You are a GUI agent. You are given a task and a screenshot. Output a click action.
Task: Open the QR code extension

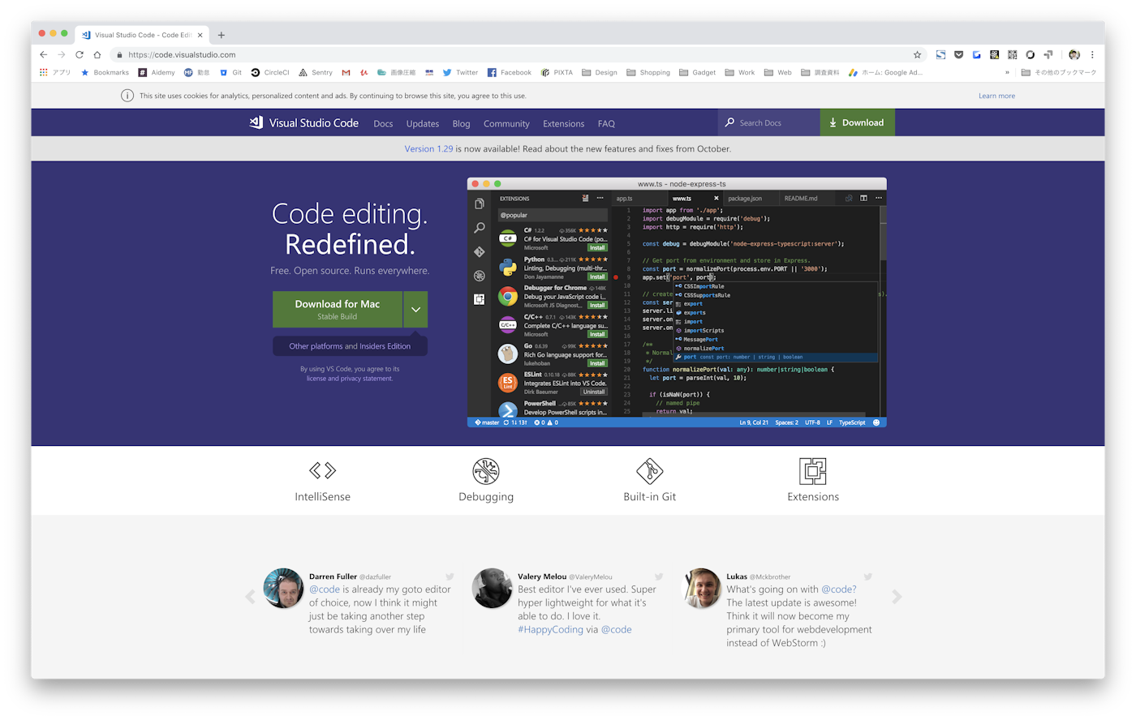(1012, 54)
